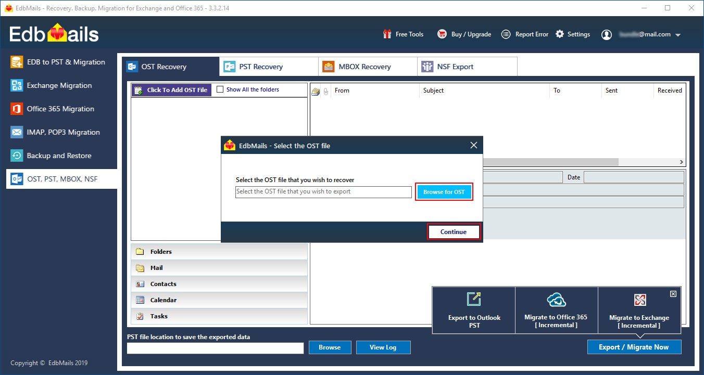Image resolution: width=704 pixels, height=375 pixels.
Task: Click the Subject column header
Action: pyautogui.click(x=484, y=90)
